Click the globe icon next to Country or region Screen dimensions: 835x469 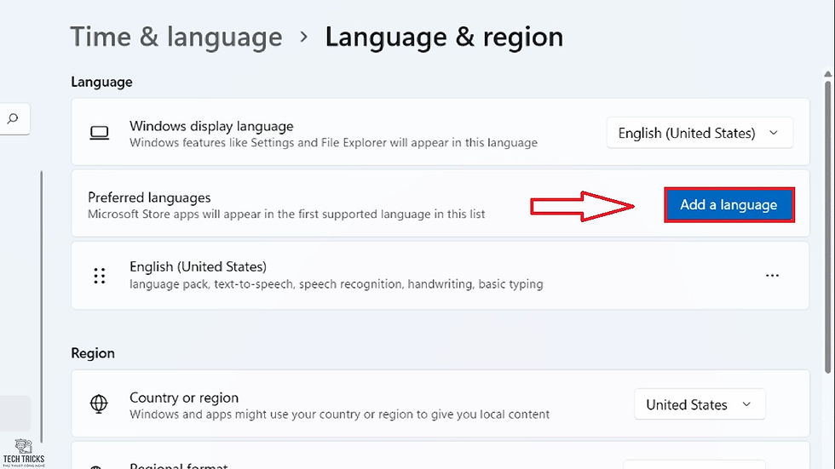pyautogui.click(x=99, y=404)
